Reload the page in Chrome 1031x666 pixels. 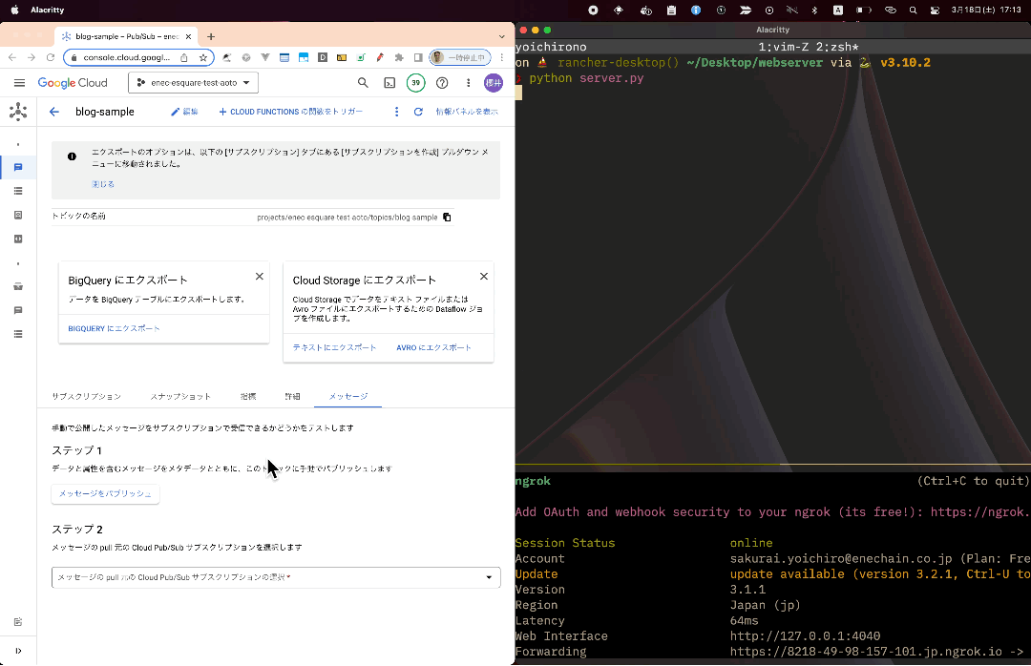click(x=50, y=58)
